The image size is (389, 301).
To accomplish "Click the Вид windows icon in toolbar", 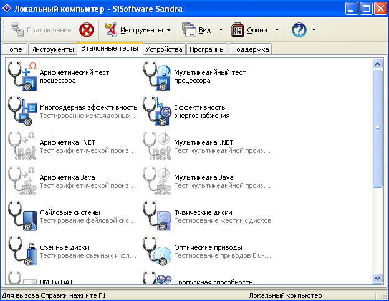I will [x=189, y=30].
